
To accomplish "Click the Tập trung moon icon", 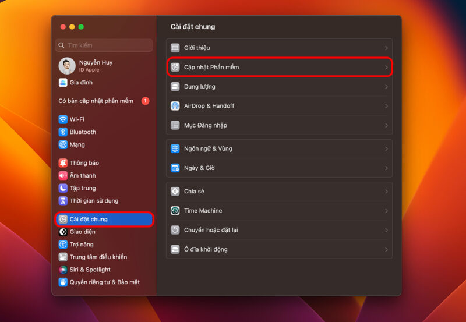I will pos(63,188).
